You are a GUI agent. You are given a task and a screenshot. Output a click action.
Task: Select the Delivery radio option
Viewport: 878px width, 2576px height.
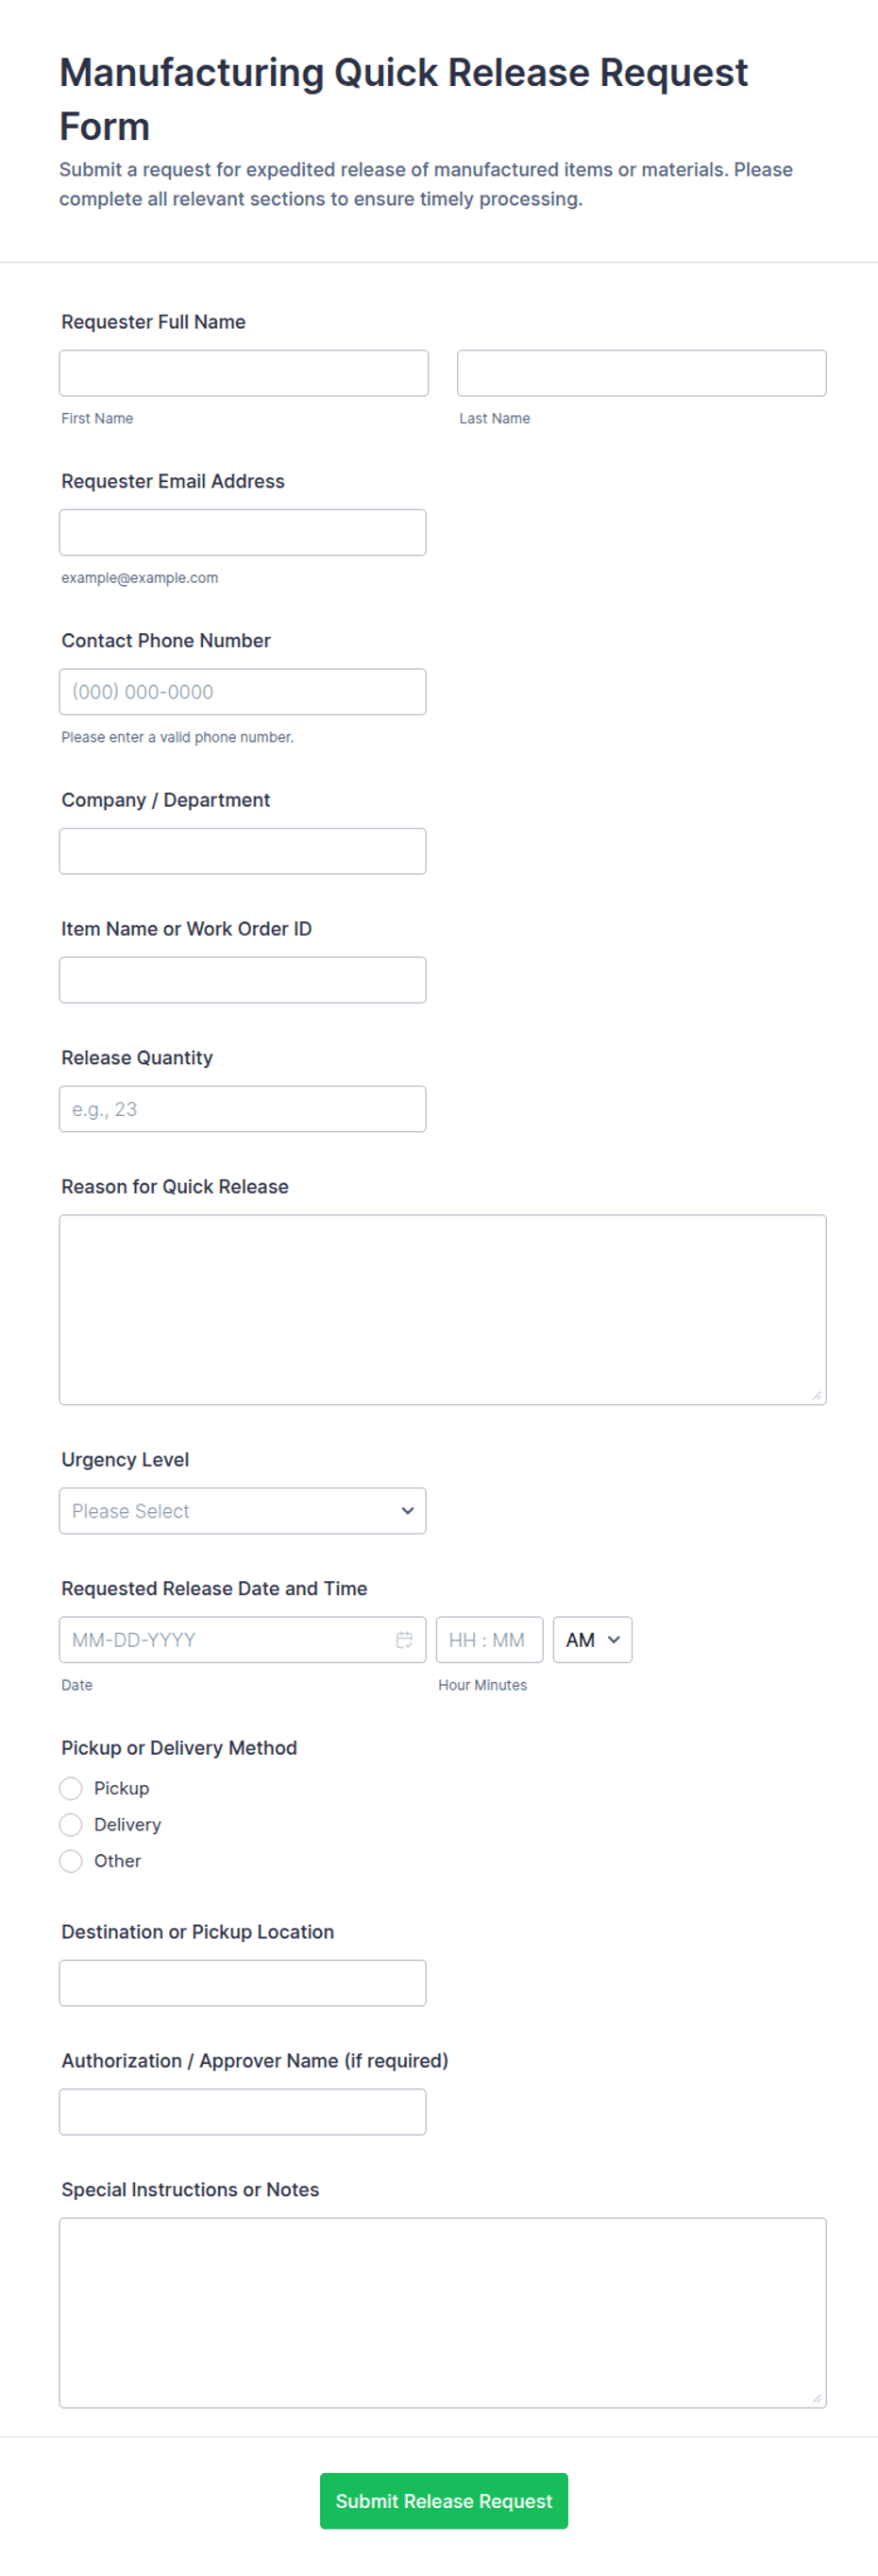pos(71,1824)
